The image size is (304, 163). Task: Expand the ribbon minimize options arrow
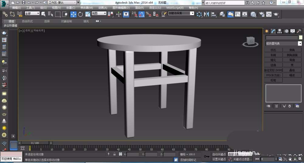tap(100, 21)
